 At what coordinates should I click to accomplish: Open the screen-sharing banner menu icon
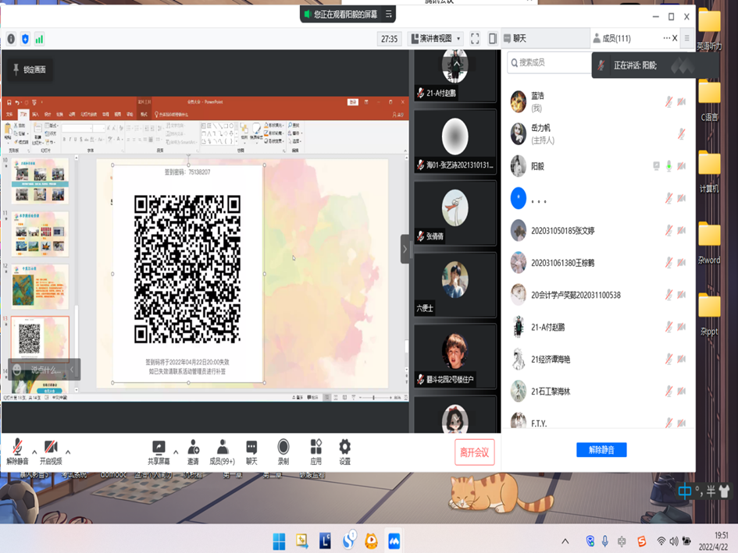click(389, 14)
